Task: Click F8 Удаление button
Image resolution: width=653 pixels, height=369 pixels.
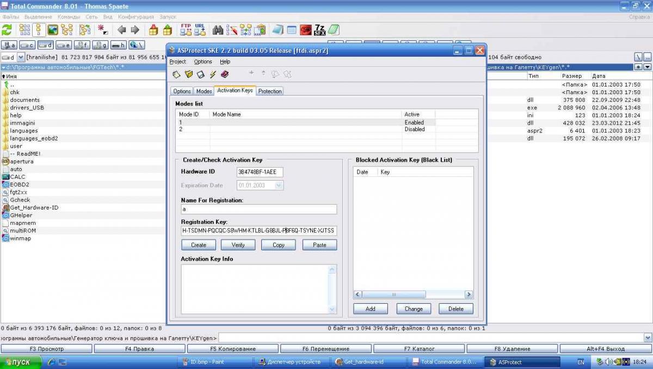Action: [512, 349]
